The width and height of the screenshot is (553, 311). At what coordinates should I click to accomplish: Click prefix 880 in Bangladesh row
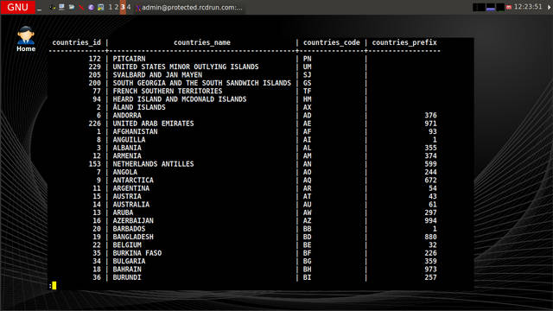430,238
